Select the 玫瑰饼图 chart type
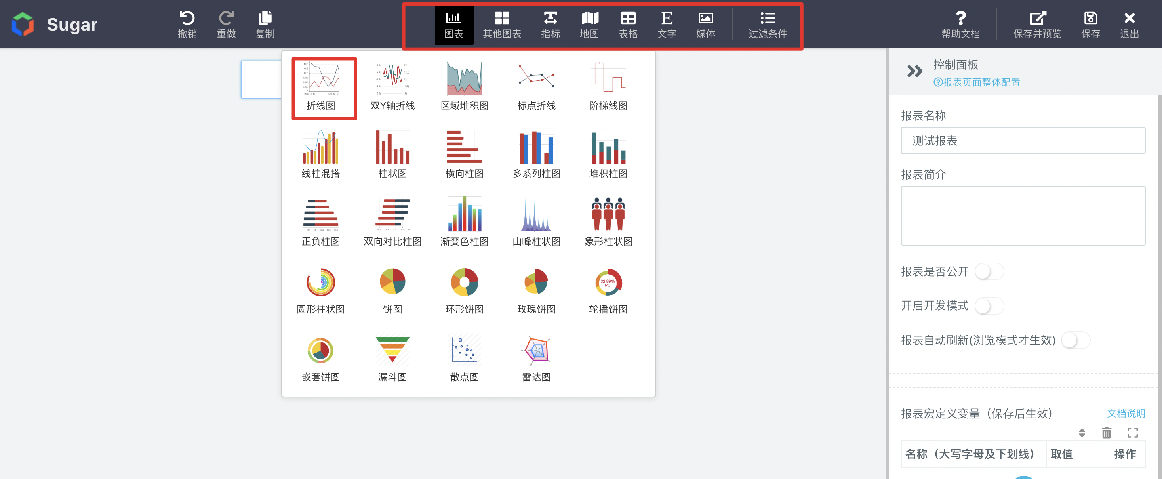This screenshot has width=1162, height=479. click(x=536, y=290)
